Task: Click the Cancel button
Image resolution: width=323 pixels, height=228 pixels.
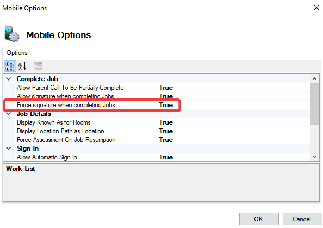Action: [x=302, y=219]
